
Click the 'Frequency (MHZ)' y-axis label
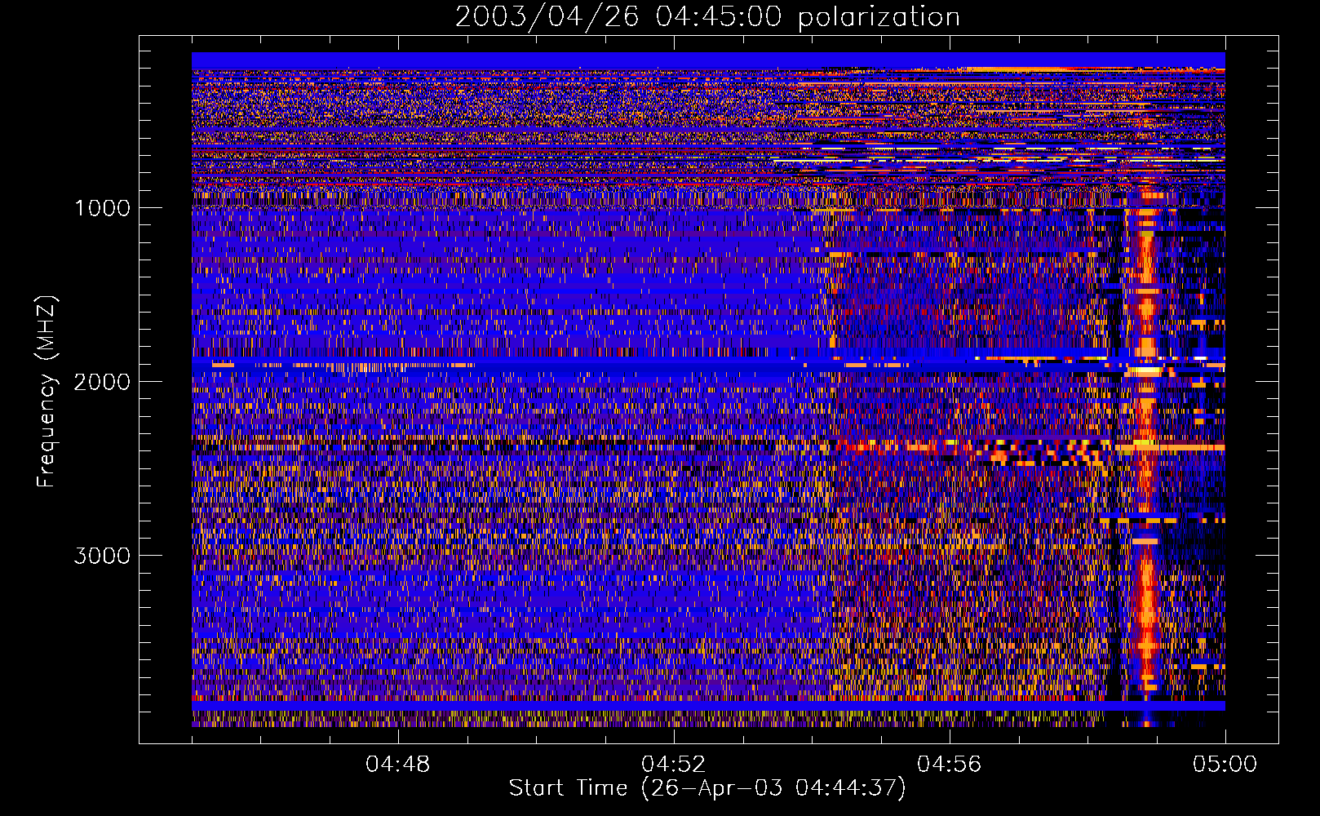click(47, 392)
